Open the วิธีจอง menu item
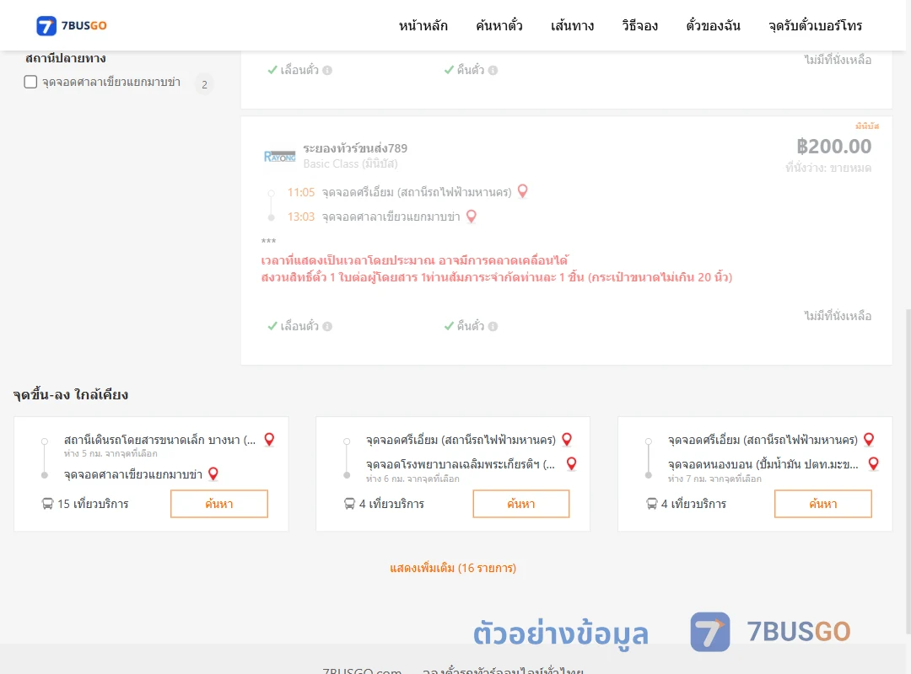Image resolution: width=911 pixels, height=674 pixels. (x=639, y=25)
